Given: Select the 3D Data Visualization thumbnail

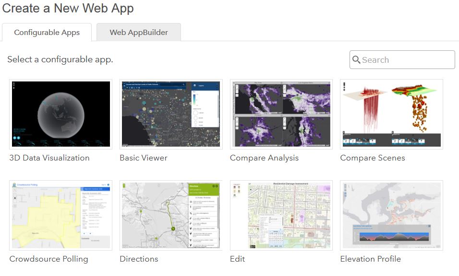Looking at the screenshot, I should pyautogui.click(x=61, y=114).
